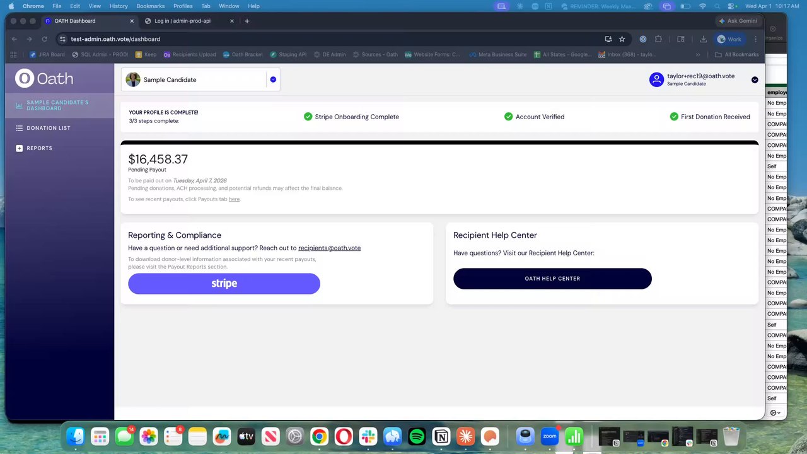Click the Stripe Onboarding Complete checkmark
807x454 pixels.
308,117
